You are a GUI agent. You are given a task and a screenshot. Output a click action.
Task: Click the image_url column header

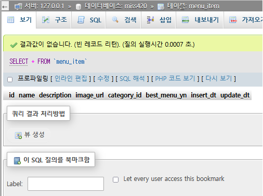point(89,95)
